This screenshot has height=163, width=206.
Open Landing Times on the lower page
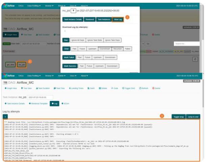click(76, 88)
